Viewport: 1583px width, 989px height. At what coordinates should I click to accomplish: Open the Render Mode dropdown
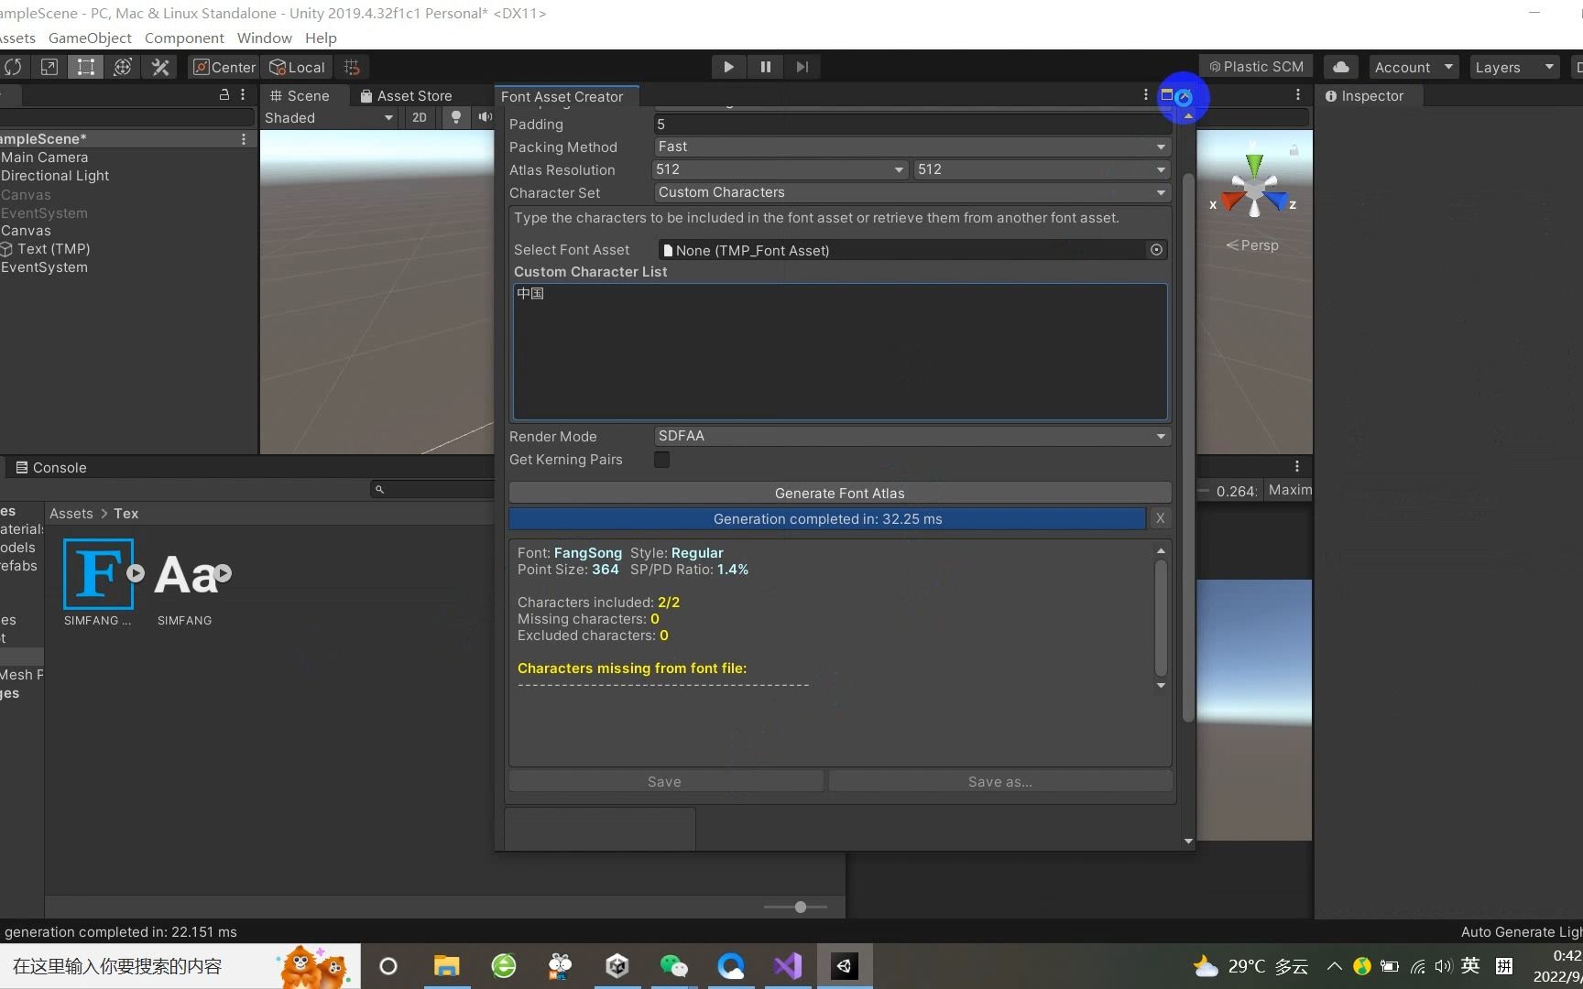coord(911,436)
